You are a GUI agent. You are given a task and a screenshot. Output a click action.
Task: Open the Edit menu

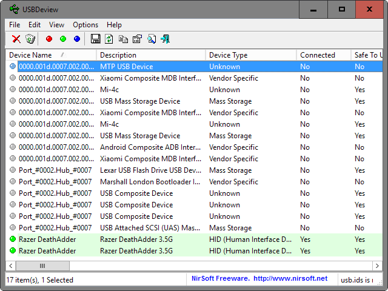[x=35, y=25]
